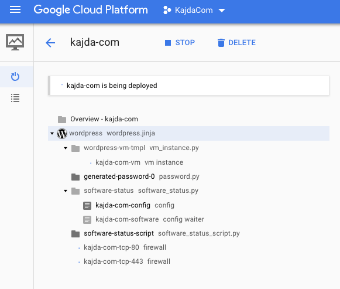Delete the kajda-com deployment
This screenshot has height=289, width=340.
point(236,43)
